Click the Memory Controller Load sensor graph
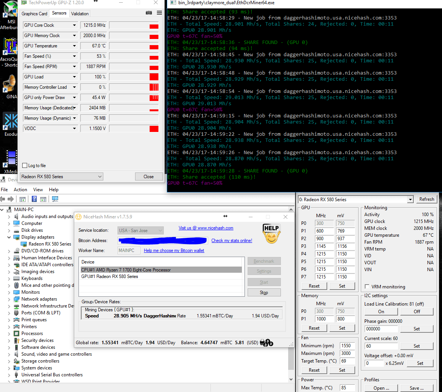 (x=134, y=87)
